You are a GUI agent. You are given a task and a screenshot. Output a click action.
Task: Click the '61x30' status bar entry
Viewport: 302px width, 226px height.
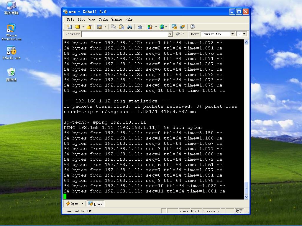196,211
